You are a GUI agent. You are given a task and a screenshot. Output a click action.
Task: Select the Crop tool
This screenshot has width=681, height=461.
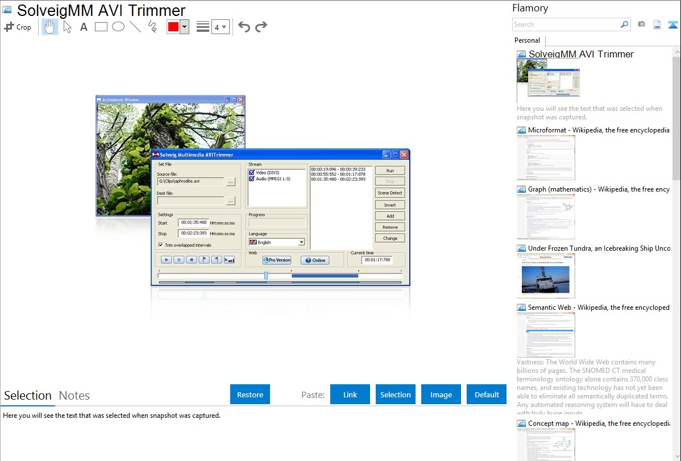[18, 27]
